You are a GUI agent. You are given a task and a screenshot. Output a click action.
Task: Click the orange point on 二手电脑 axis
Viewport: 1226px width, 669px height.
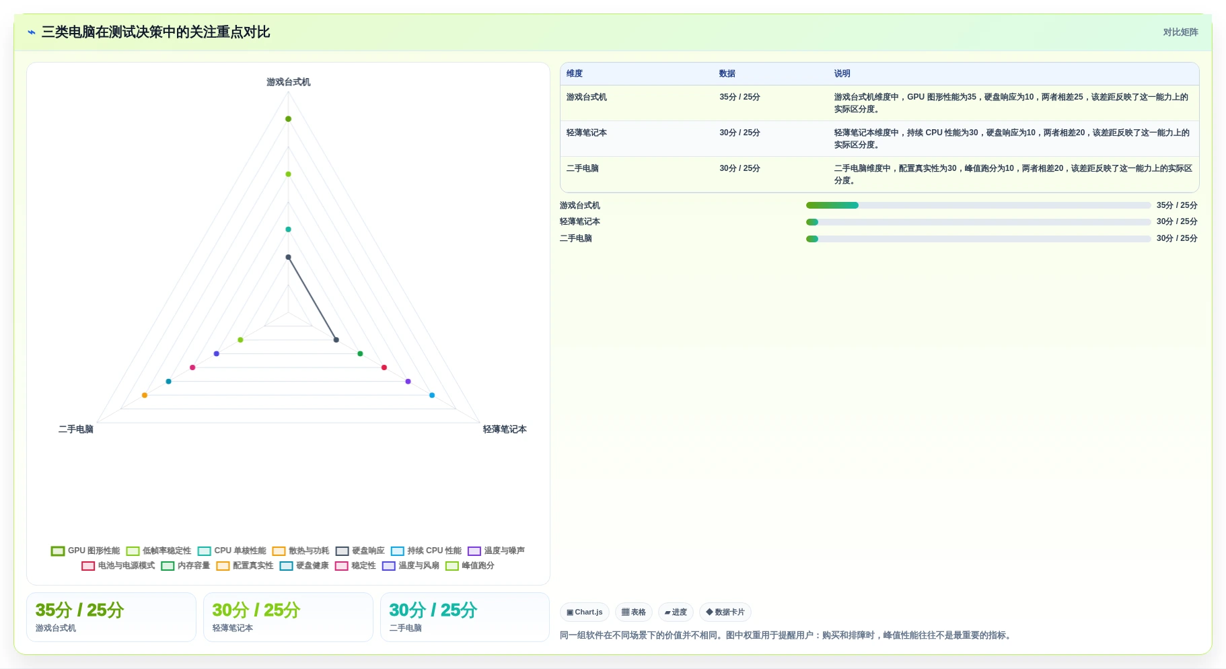[145, 395]
